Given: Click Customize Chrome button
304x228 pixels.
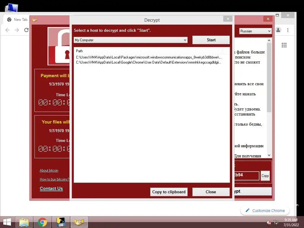Looking at the screenshot, I should pos(265,210).
